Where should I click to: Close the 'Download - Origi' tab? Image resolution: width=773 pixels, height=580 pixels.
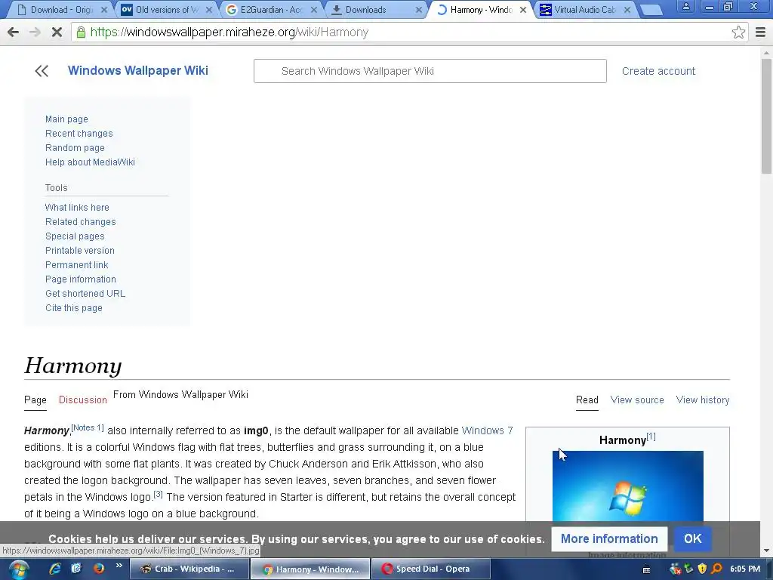(x=104, y=10)
